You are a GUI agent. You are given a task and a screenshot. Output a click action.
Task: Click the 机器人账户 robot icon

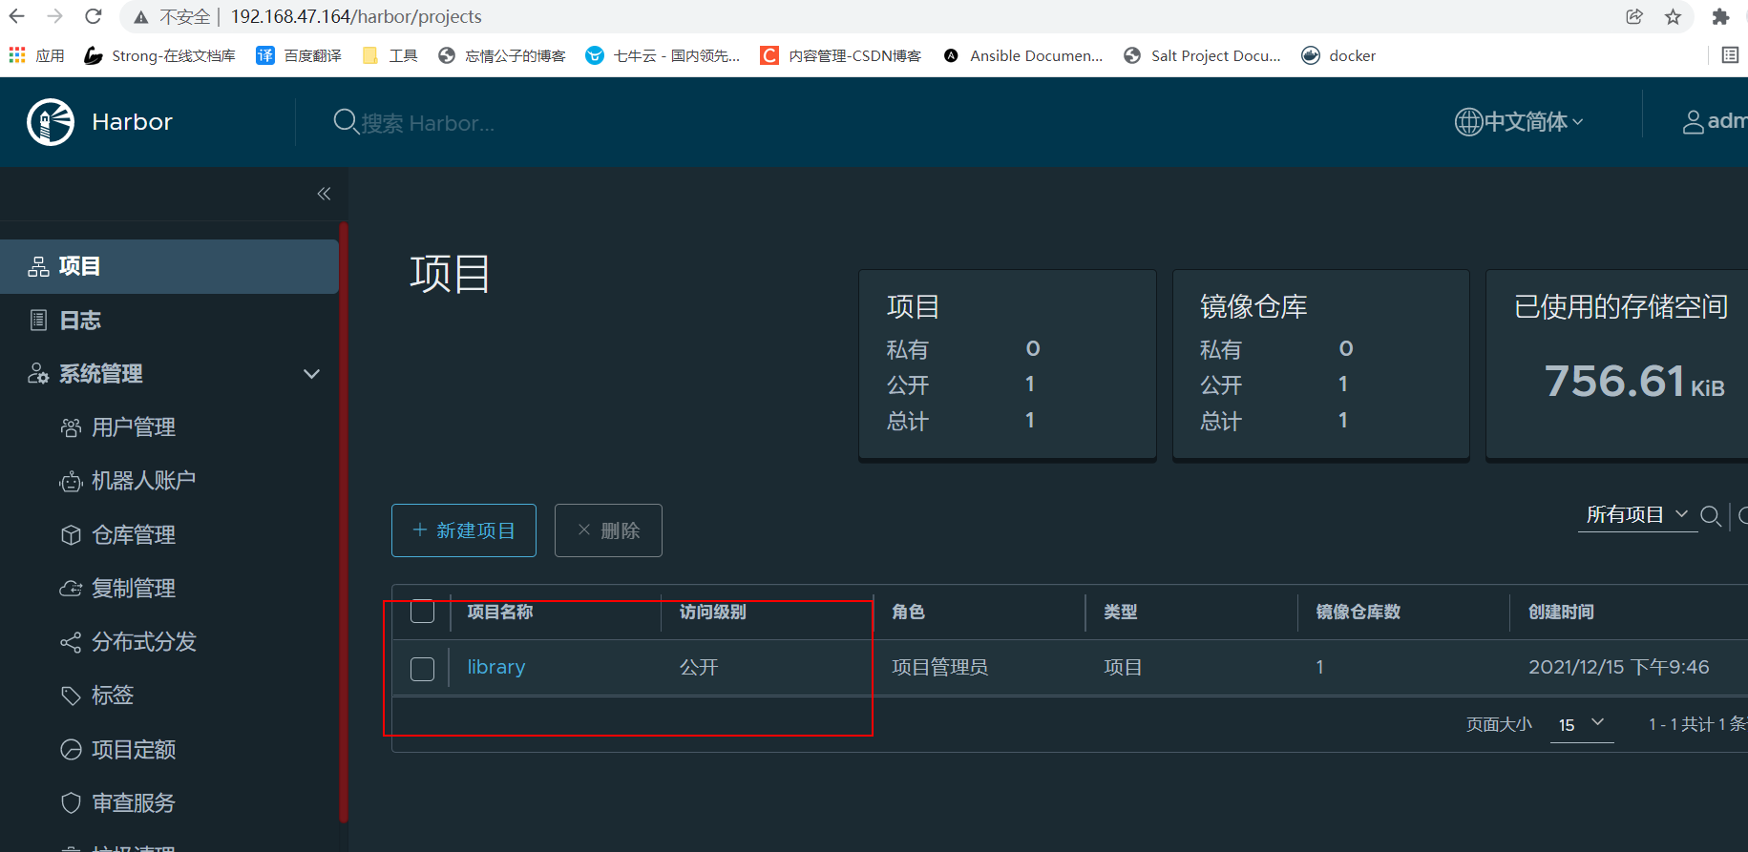[x=71, y=481]
